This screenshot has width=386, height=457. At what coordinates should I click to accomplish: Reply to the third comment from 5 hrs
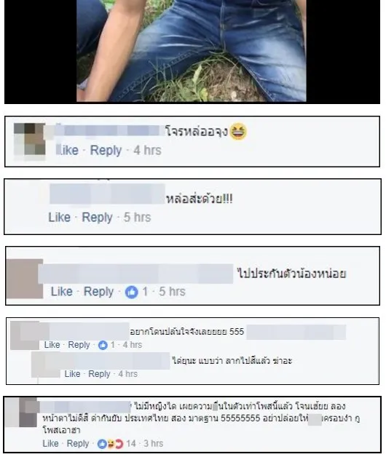click(98, 292)
